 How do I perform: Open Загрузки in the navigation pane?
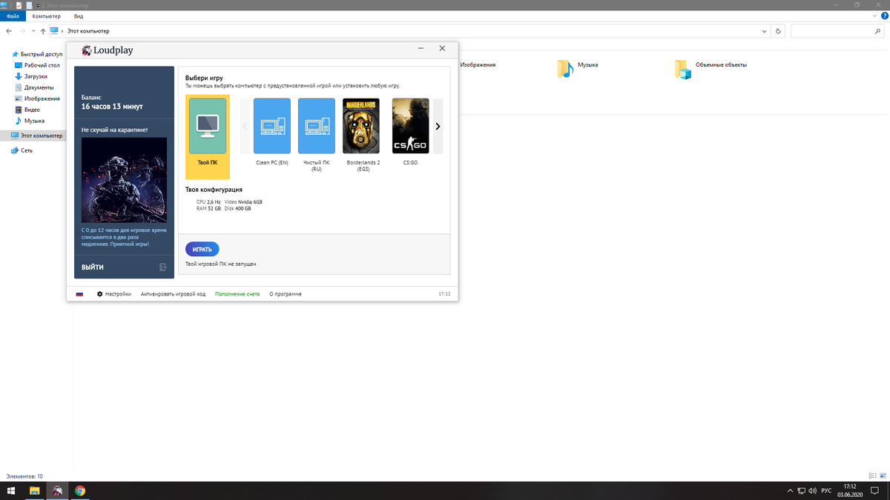pos(36,76)
